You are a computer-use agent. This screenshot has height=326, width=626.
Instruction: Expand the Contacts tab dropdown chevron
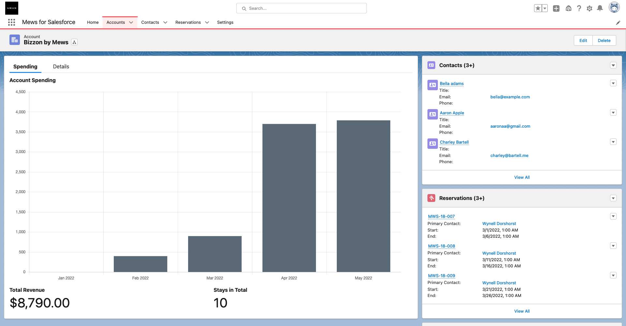(165, 22)
